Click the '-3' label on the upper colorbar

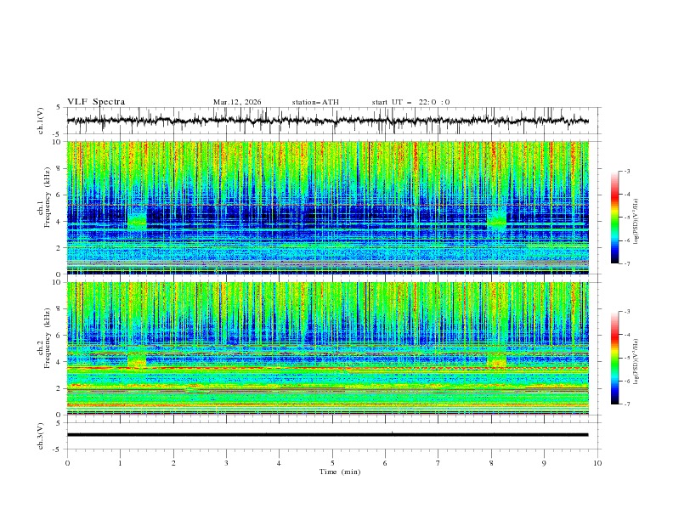626,171
